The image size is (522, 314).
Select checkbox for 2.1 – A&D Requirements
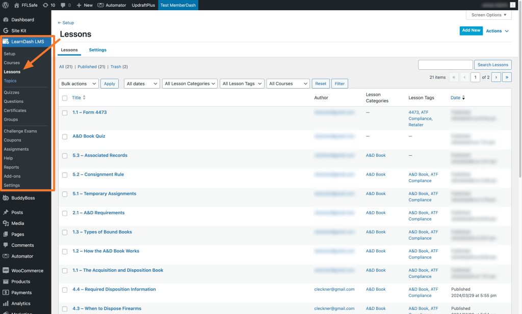(65, 213)
